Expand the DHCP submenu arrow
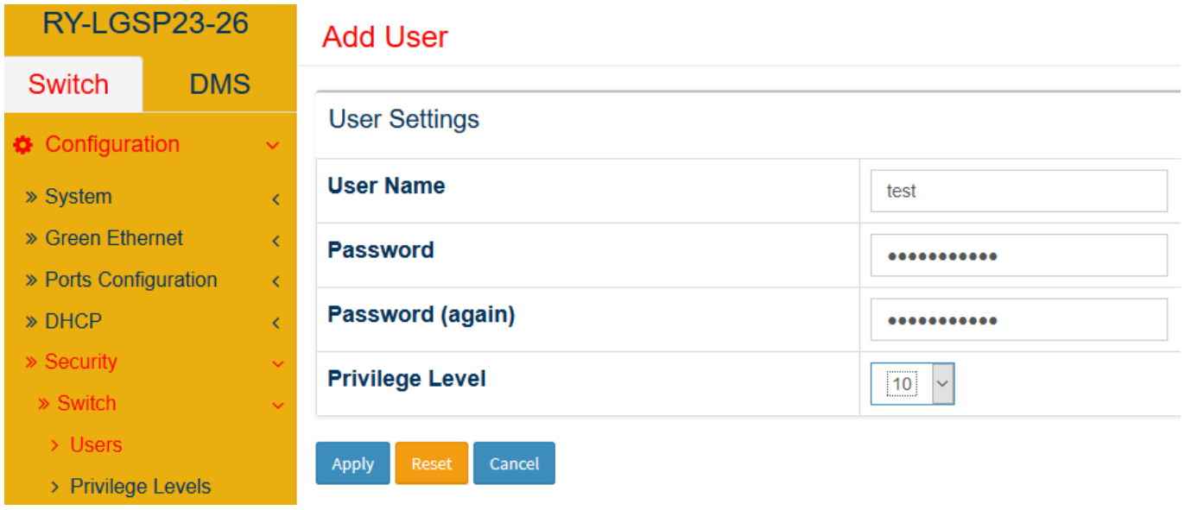This screenshot has width=1185, height=510. coord(276,324)
